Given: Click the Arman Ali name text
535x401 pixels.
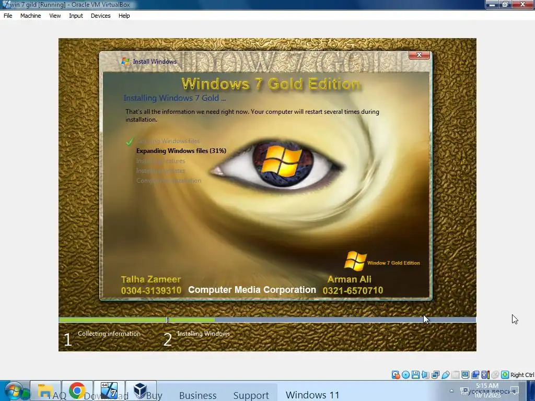Looking at the screenshot, I should [x=350, y=279].
